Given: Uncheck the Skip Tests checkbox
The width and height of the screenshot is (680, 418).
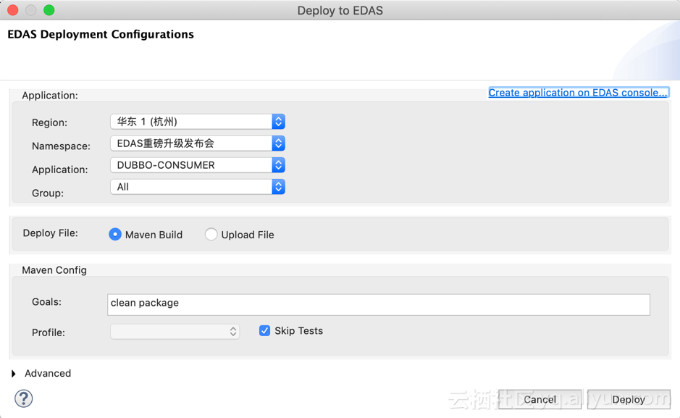Looking at the screenshot, I should pyautogui.click(x=264, y=330).
